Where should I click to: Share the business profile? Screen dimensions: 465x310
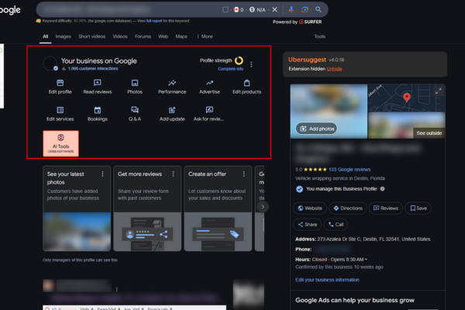(x=307, y=224)
